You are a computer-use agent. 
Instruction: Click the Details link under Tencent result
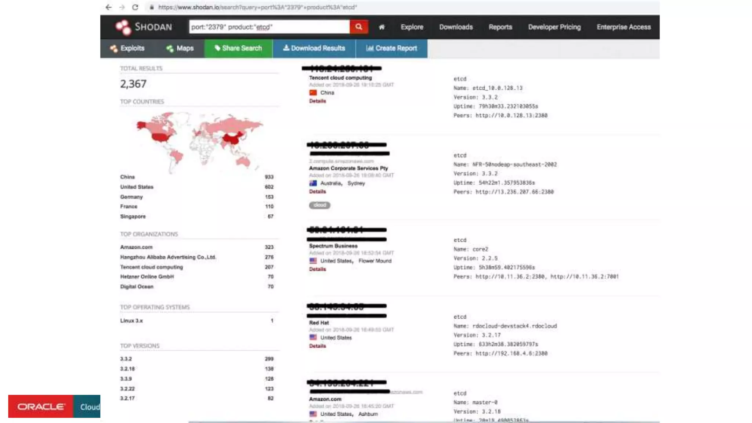tap(317, 101)
